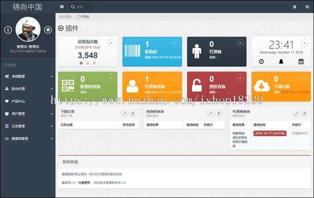Click the home icon beside avatar

click(48, 30)
